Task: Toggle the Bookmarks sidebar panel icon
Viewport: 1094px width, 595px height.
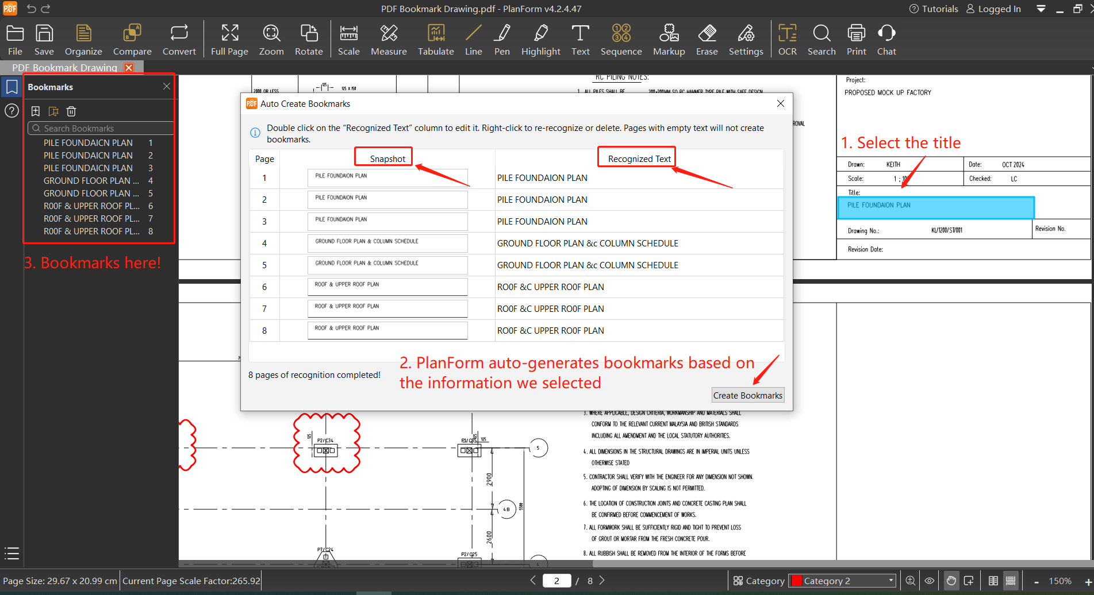Action: [11, 87]
